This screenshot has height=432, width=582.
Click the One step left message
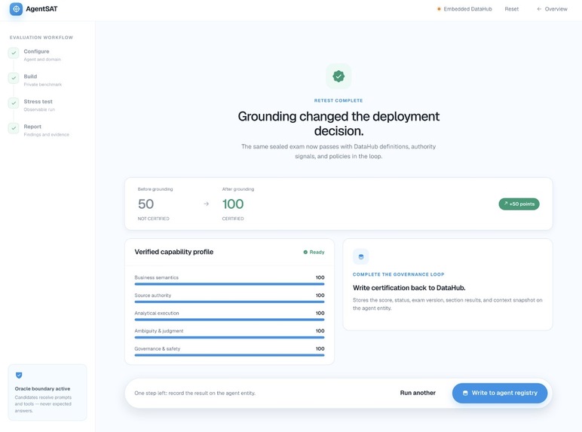(x=195, y=393)
